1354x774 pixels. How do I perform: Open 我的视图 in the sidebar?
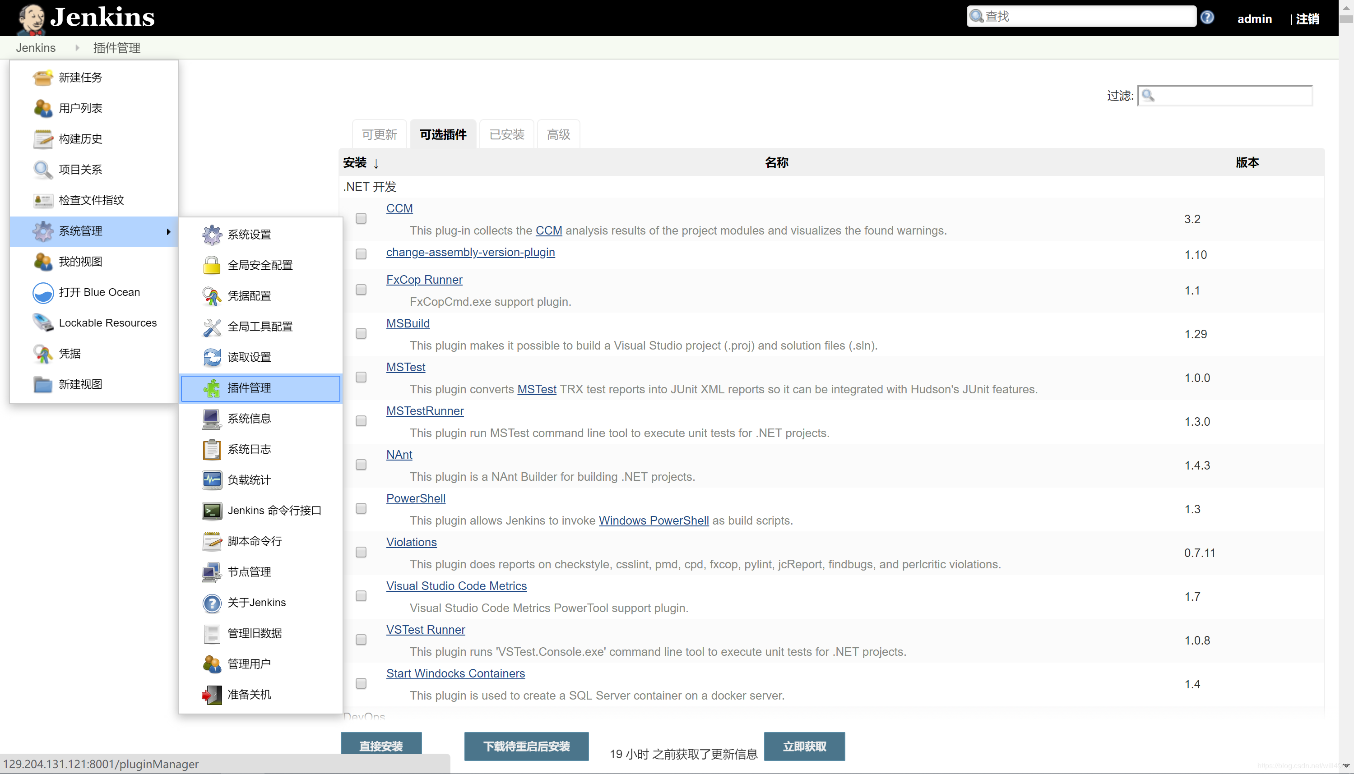pyautogui.click(x=93, y=262)
